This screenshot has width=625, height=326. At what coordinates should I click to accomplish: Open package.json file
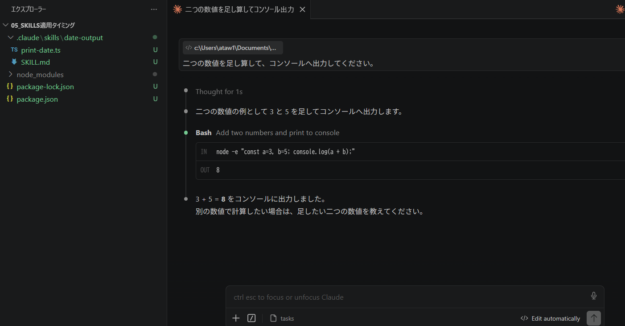click(37, 99)
